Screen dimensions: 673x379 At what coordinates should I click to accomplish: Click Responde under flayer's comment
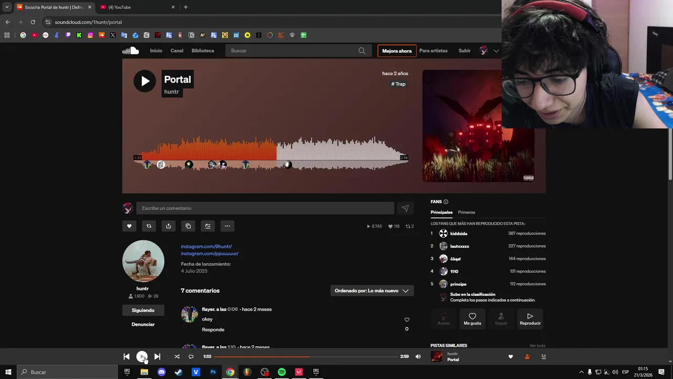[213, 330]
